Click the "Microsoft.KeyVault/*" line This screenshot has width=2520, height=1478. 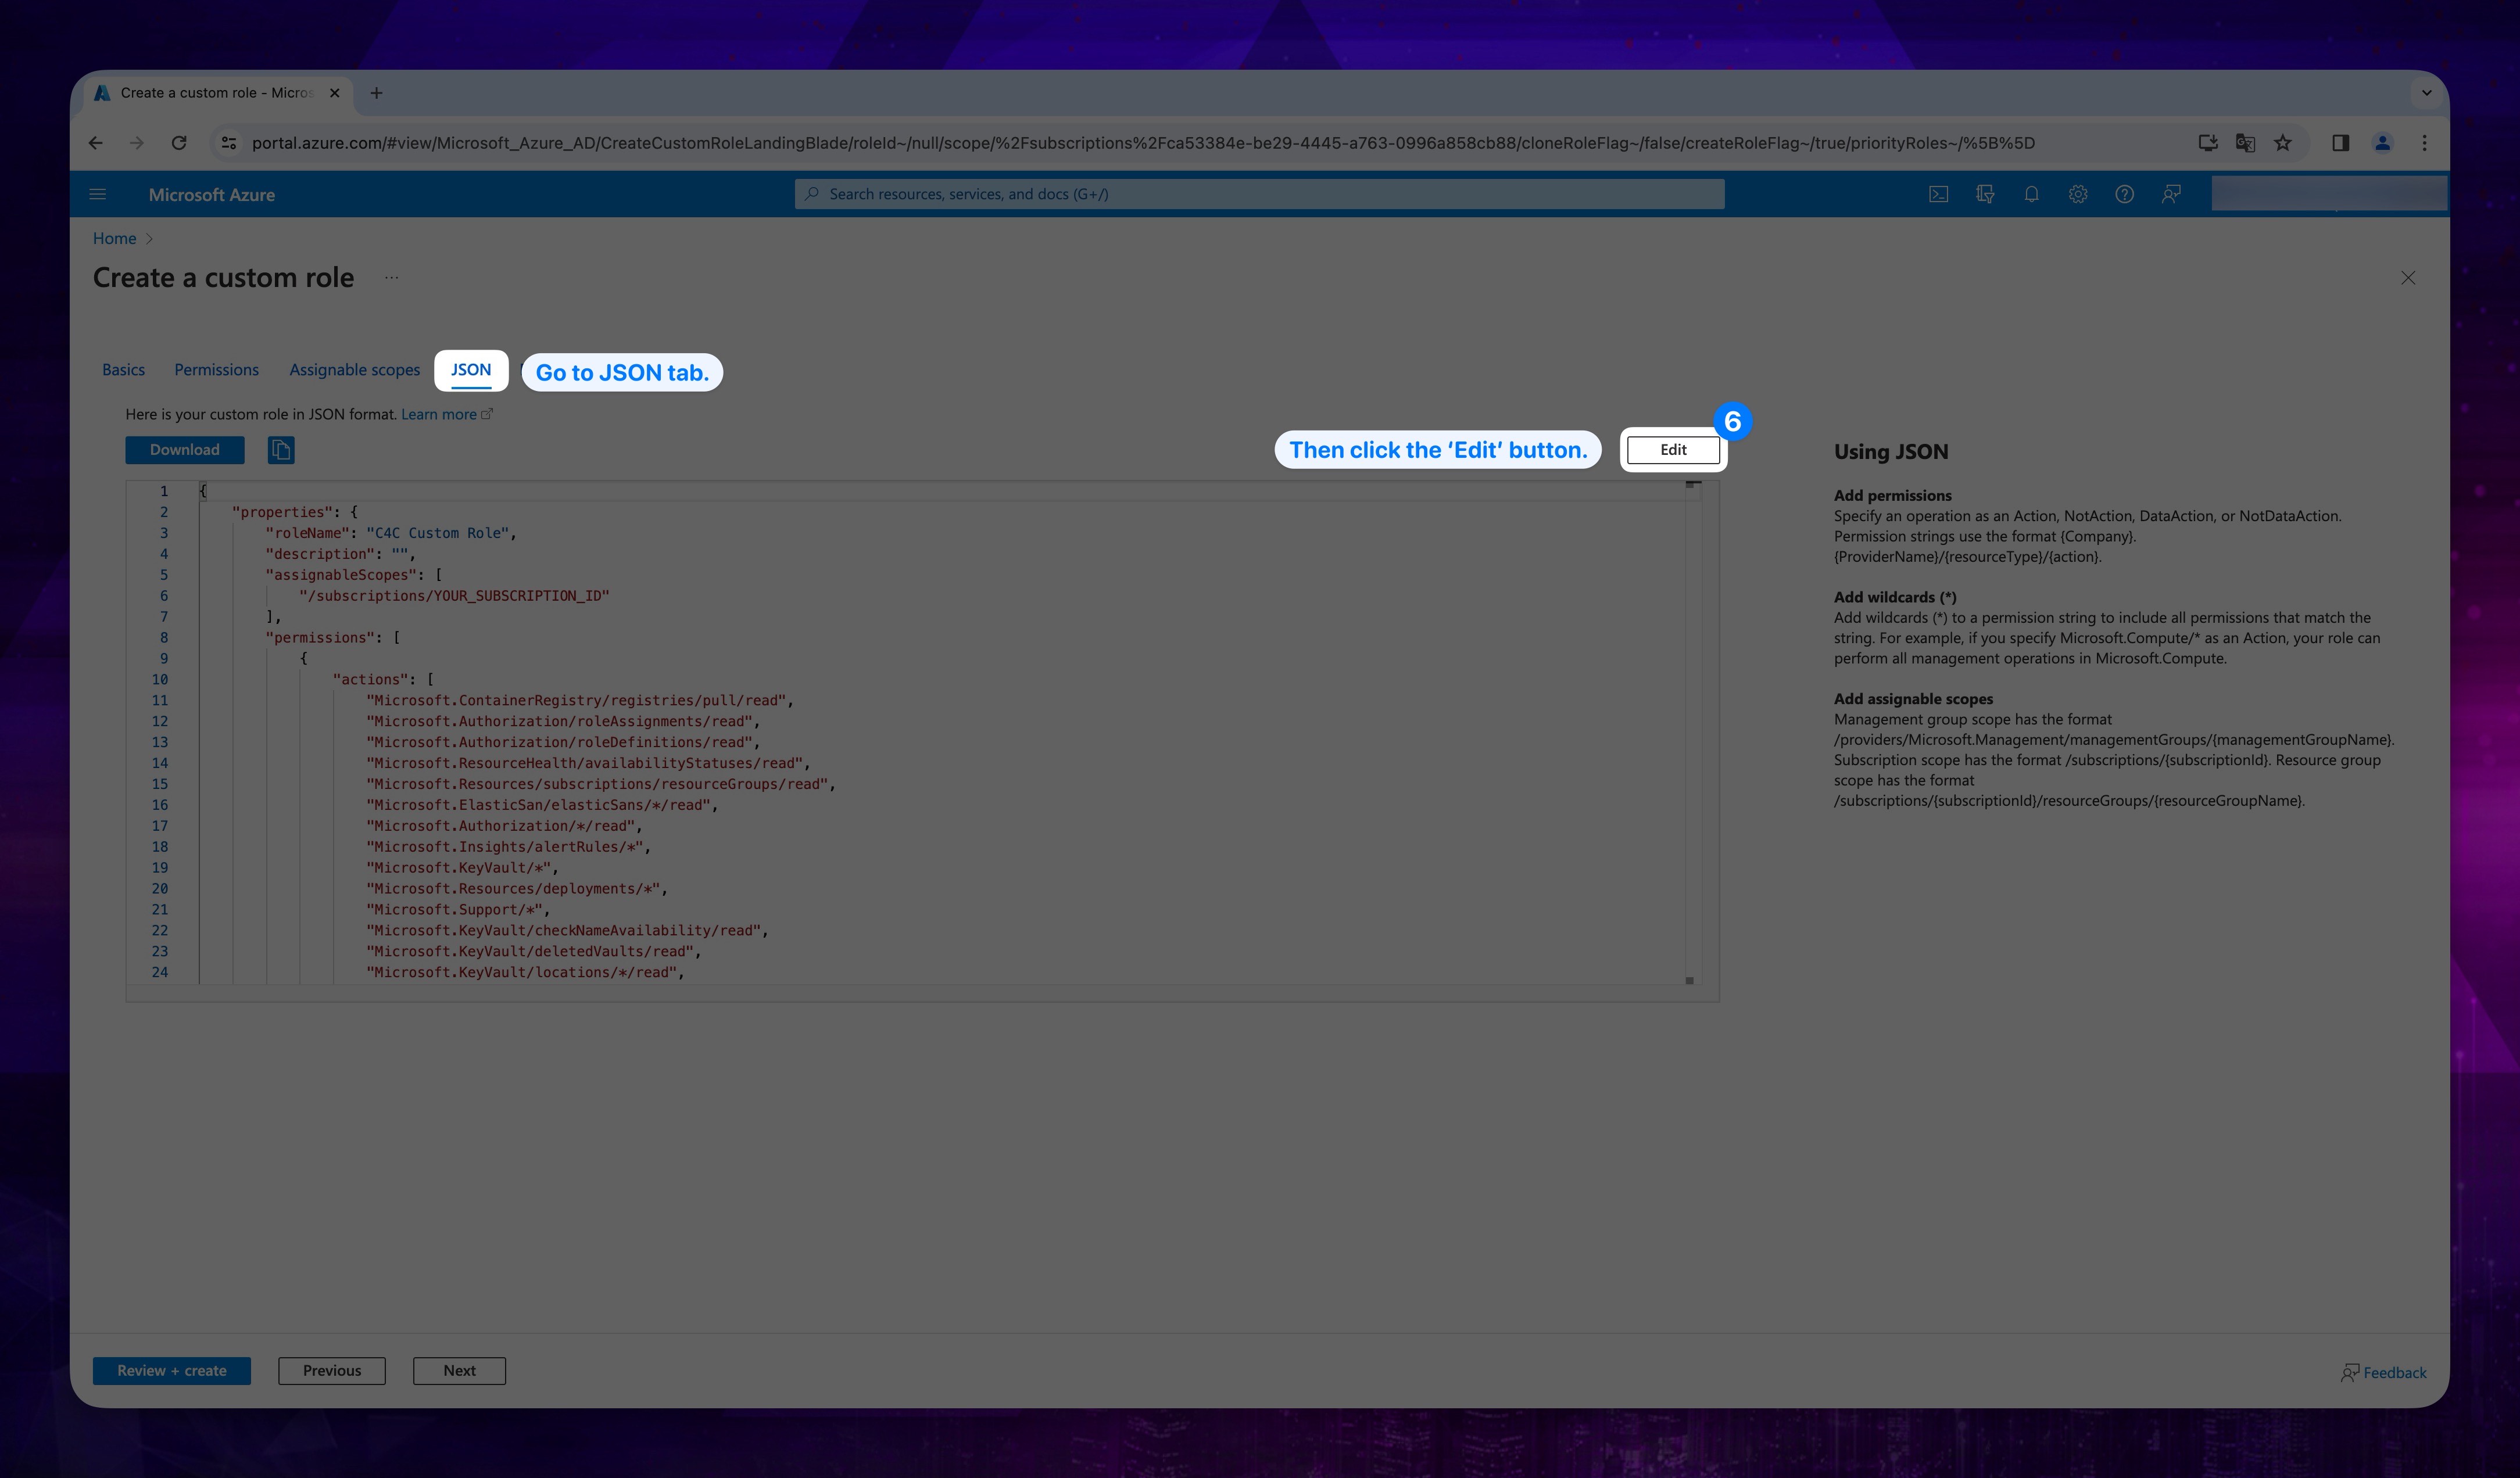[462, 869]
